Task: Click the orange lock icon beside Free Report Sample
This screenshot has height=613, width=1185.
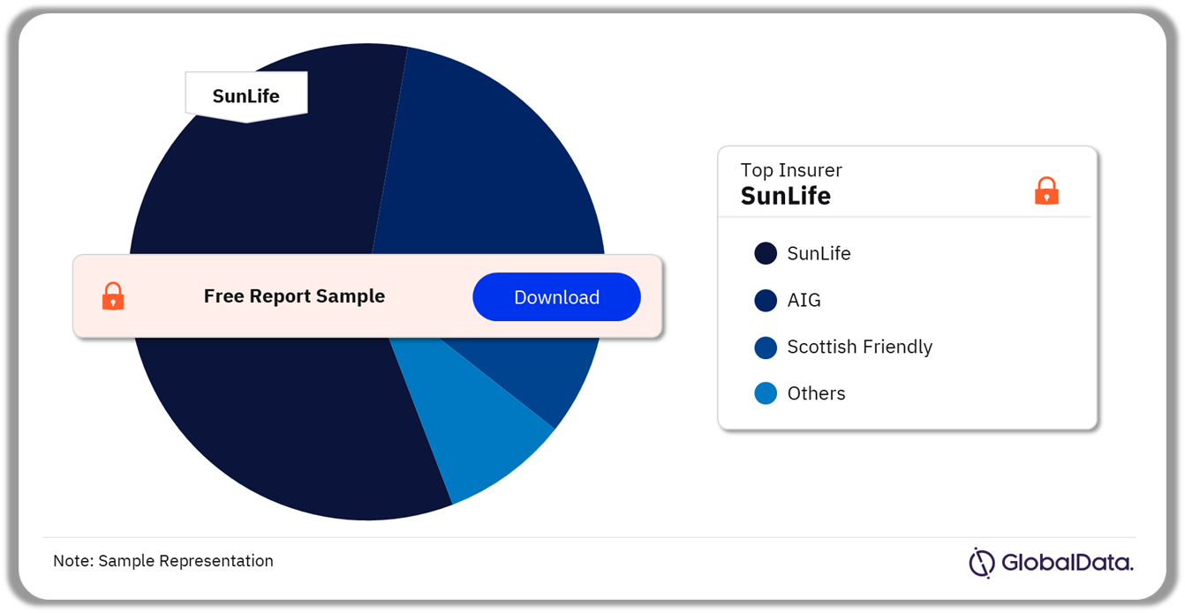Action: click(x=113, y=296)
